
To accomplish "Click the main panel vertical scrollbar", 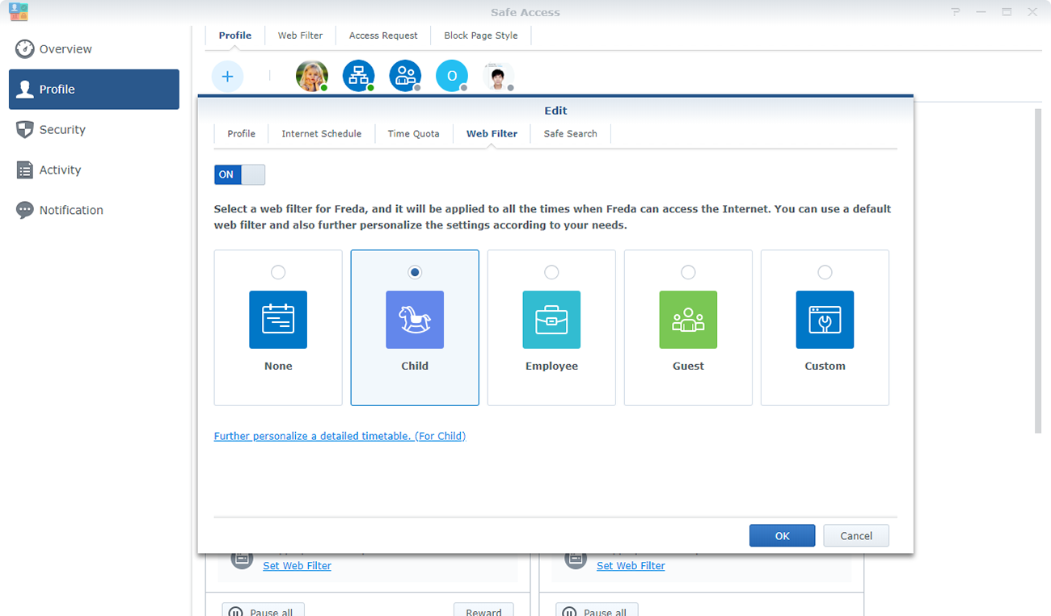I will pos(1038,270).
